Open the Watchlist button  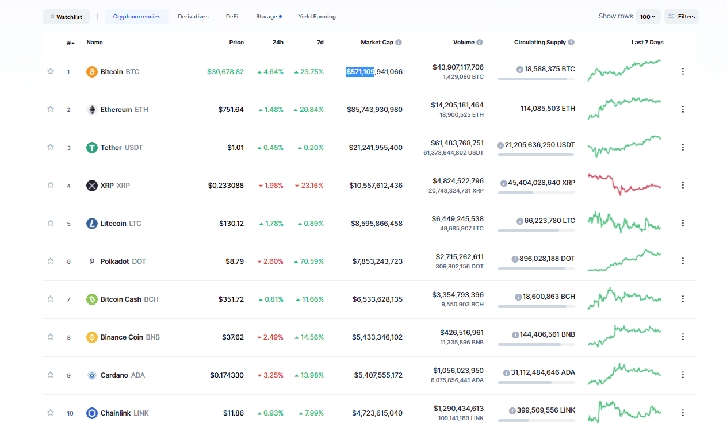tap(66, 17)
